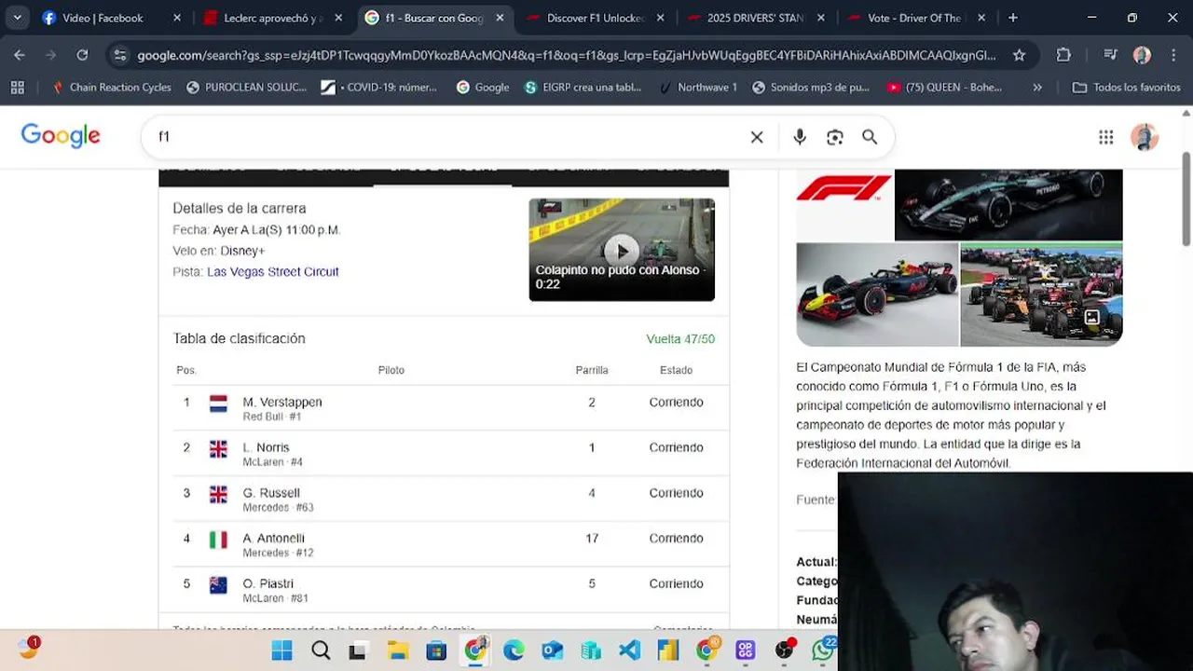
Task: Open the Google bookmark
Action: (x=483, y=87)
